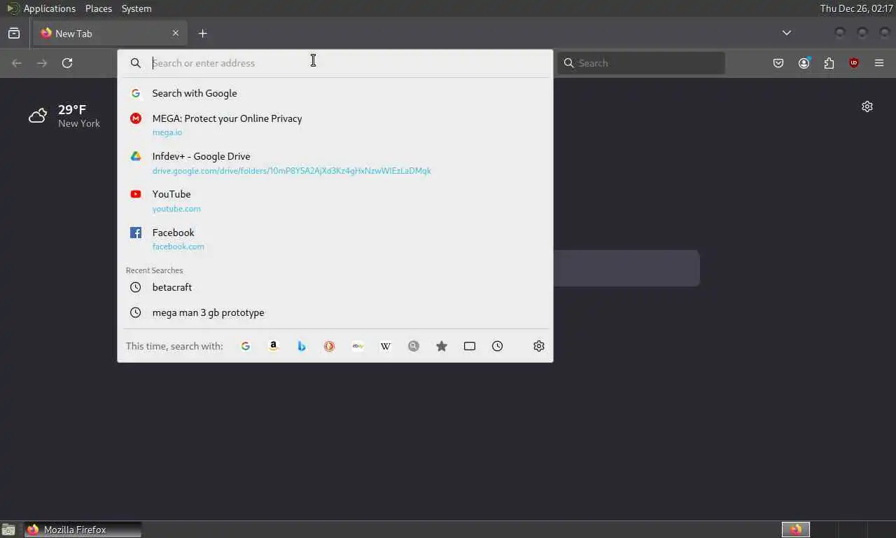Limit the search to open Tabs icon
This screenshot has height=538, width=896.
470,346
